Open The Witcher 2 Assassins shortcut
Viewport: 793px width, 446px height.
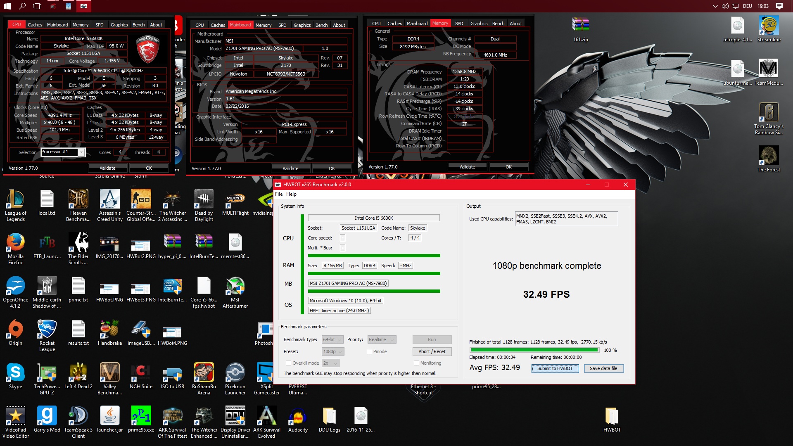coord(172,205)
